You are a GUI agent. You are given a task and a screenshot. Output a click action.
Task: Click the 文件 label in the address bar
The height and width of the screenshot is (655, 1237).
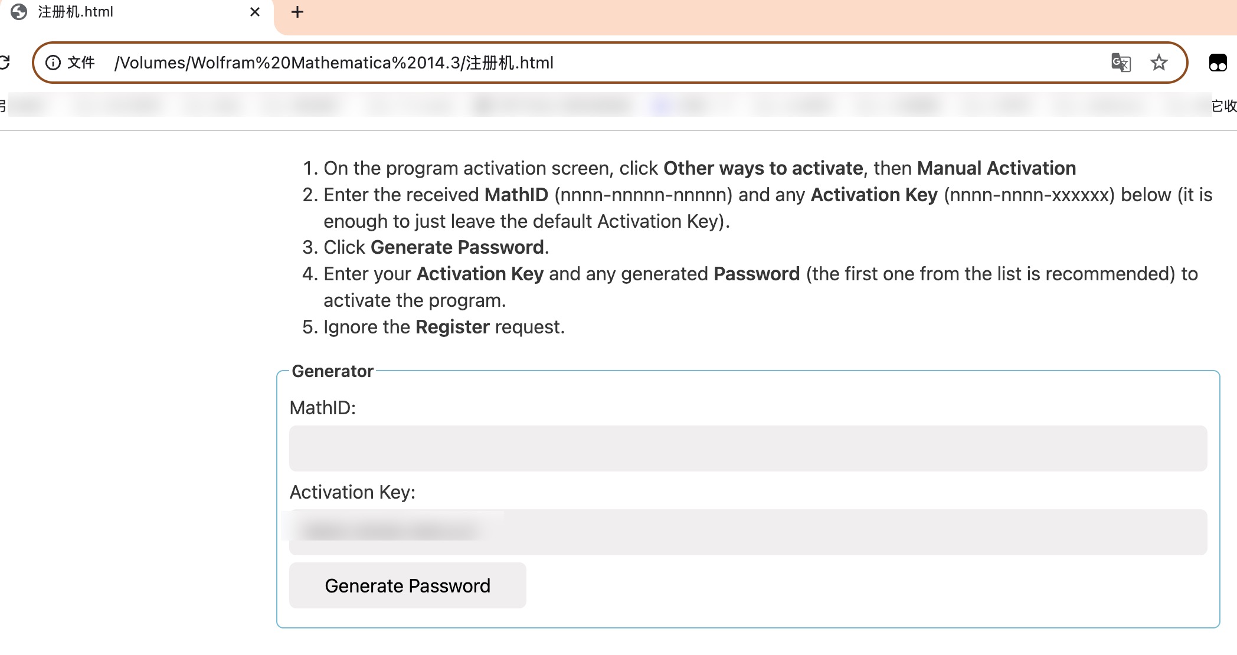(x=81, y=63)
